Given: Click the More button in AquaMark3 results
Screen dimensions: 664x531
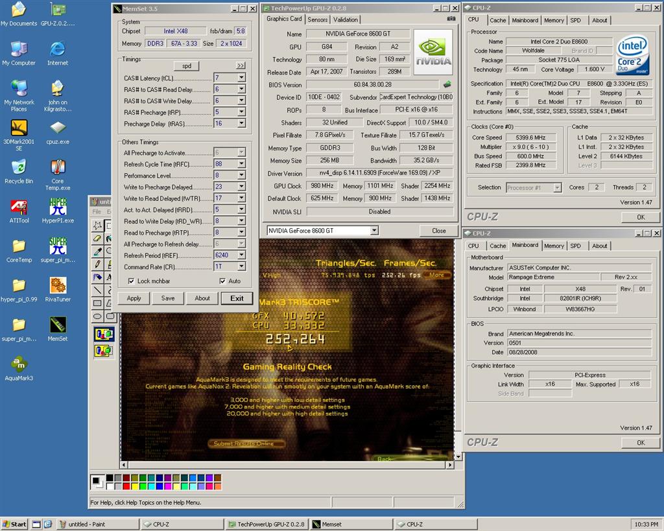Looking at the screenshot, I should pos(437,275).
